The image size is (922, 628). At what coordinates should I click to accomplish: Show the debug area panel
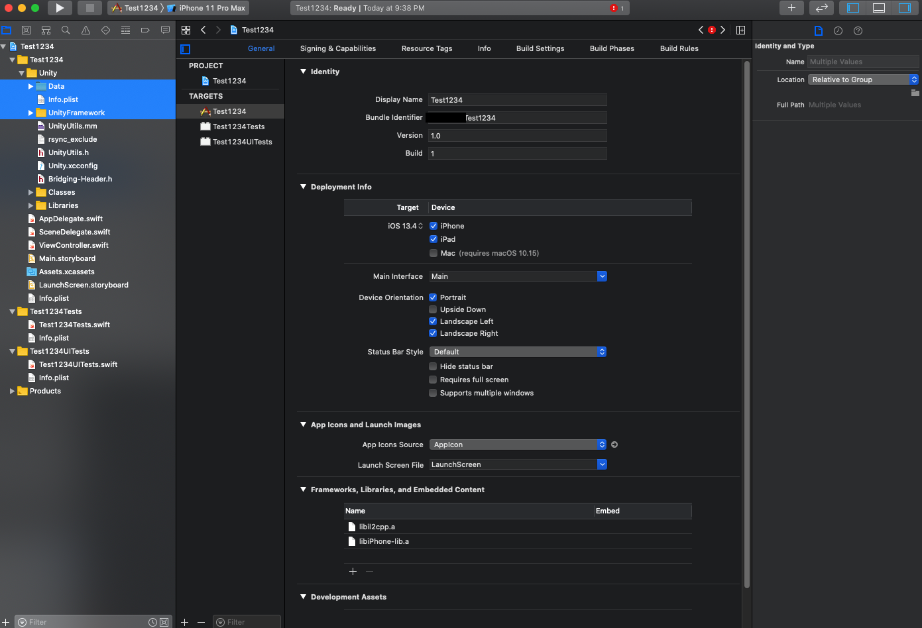[879, 8]
